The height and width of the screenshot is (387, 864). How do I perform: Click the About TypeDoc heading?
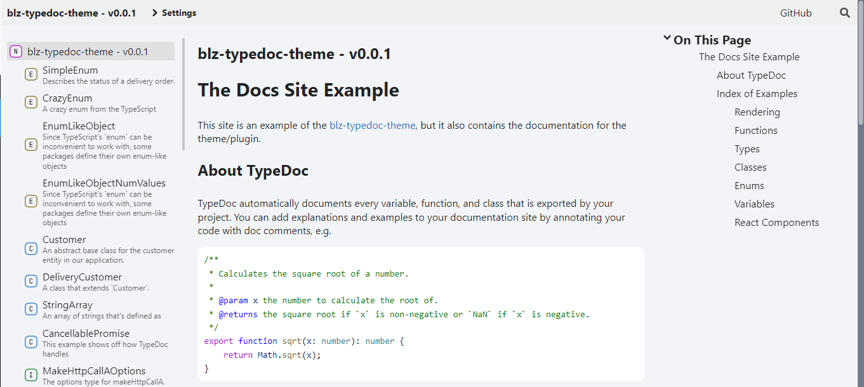(253, 170)
